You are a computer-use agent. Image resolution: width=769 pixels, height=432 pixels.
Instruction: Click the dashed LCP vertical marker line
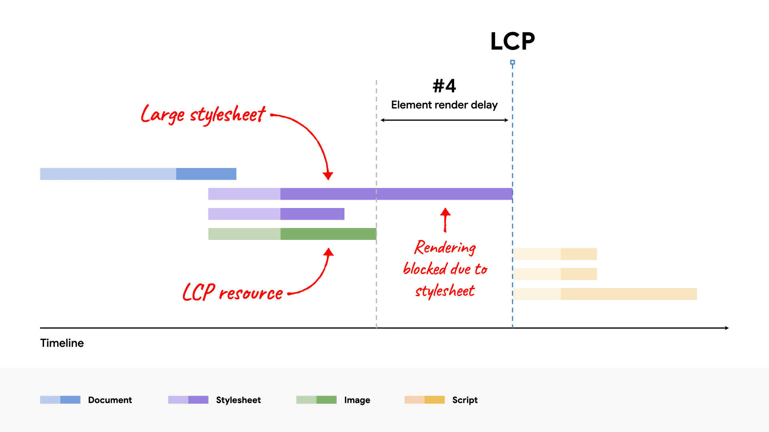(x=513, y=211)
